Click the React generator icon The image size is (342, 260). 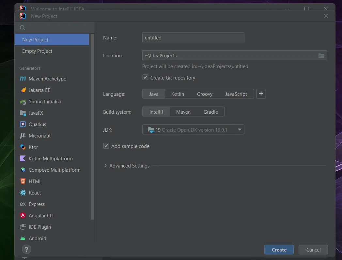point(23,193)
